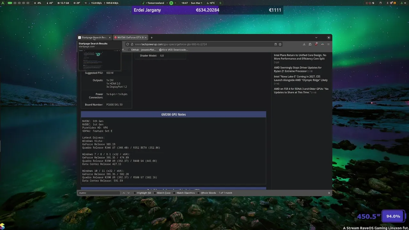Image resolution: width=409 pixels, height=230 pixels.
Task: Open the AMD FSR 4 for RDNA 3 article
Action: pyautogui.click(x=301, y=91)
